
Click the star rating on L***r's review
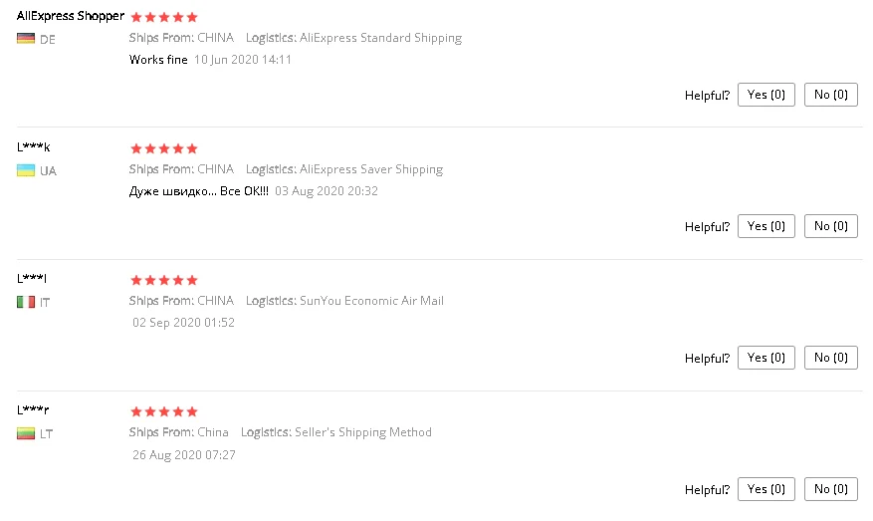[164, 411]
